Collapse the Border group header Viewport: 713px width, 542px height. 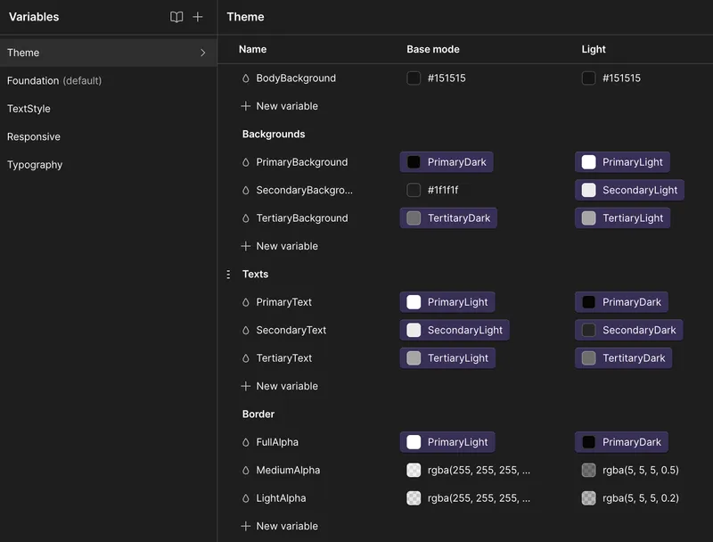(259, 414)
